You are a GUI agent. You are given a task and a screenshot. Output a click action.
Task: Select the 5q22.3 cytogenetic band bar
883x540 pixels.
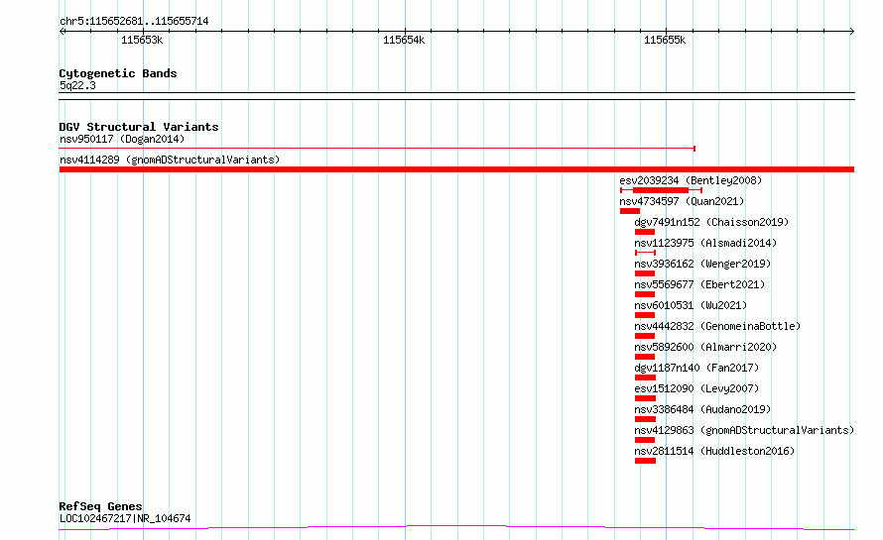pyautogui.click(x=456, y=96)
